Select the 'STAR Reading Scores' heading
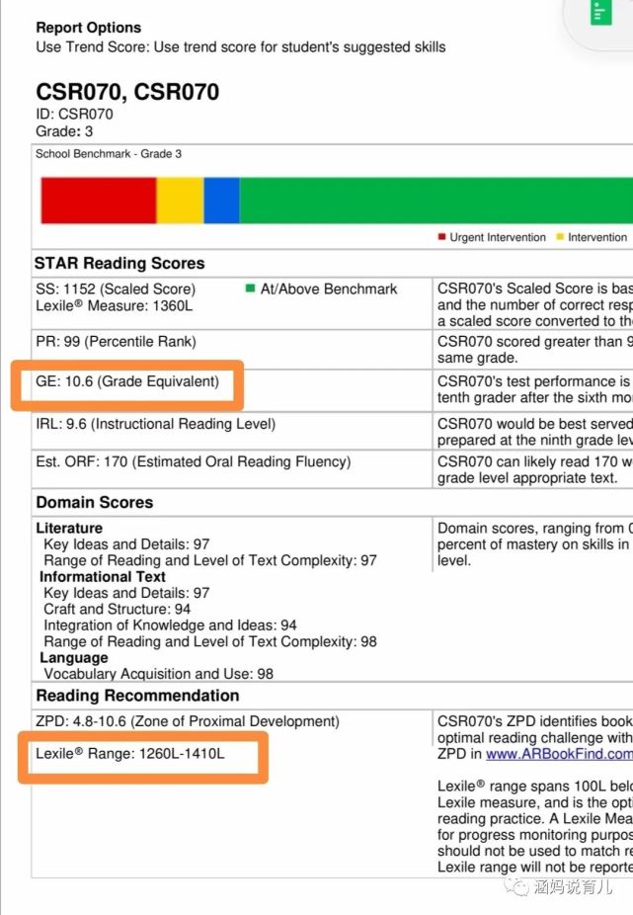The height and width of the screenshot is (915, 633). [x=119, y=263]
